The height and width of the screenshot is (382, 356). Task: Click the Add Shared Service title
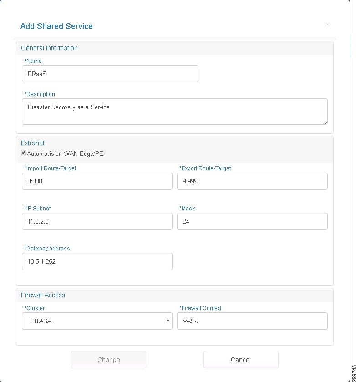56,26
